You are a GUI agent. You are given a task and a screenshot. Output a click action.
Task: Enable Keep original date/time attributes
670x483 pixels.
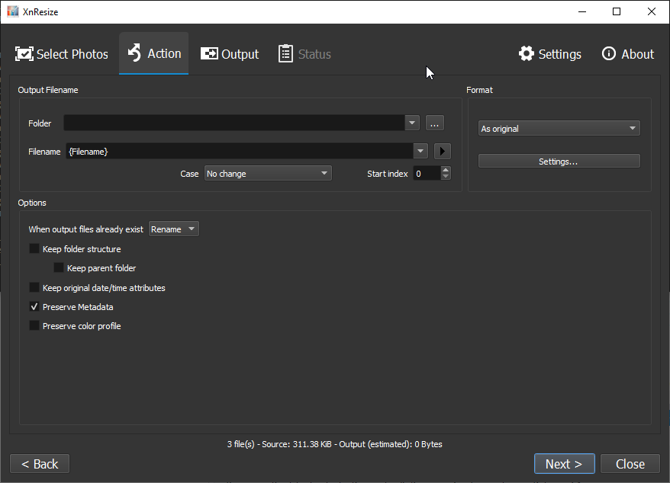(34, 287)
